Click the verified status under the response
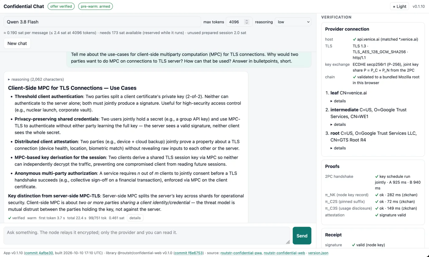Screen dimensions: 429x257 tap(17, 218)
